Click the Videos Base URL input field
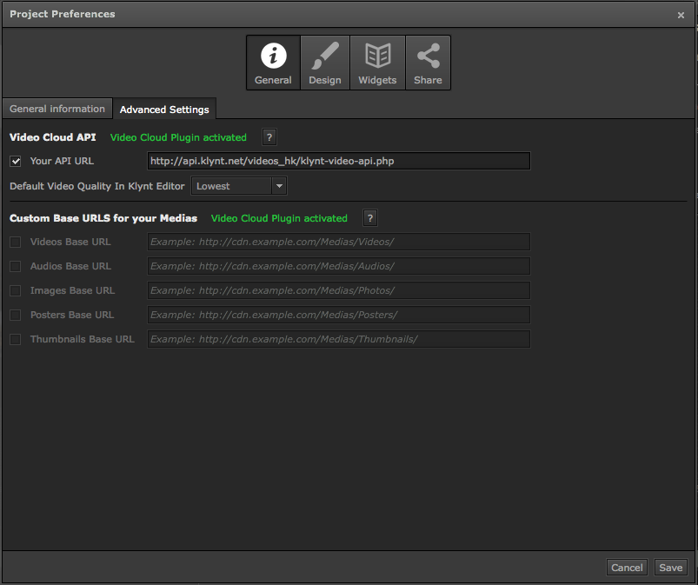This screenshot has height=585, width=698. click(x=339, y=242)
